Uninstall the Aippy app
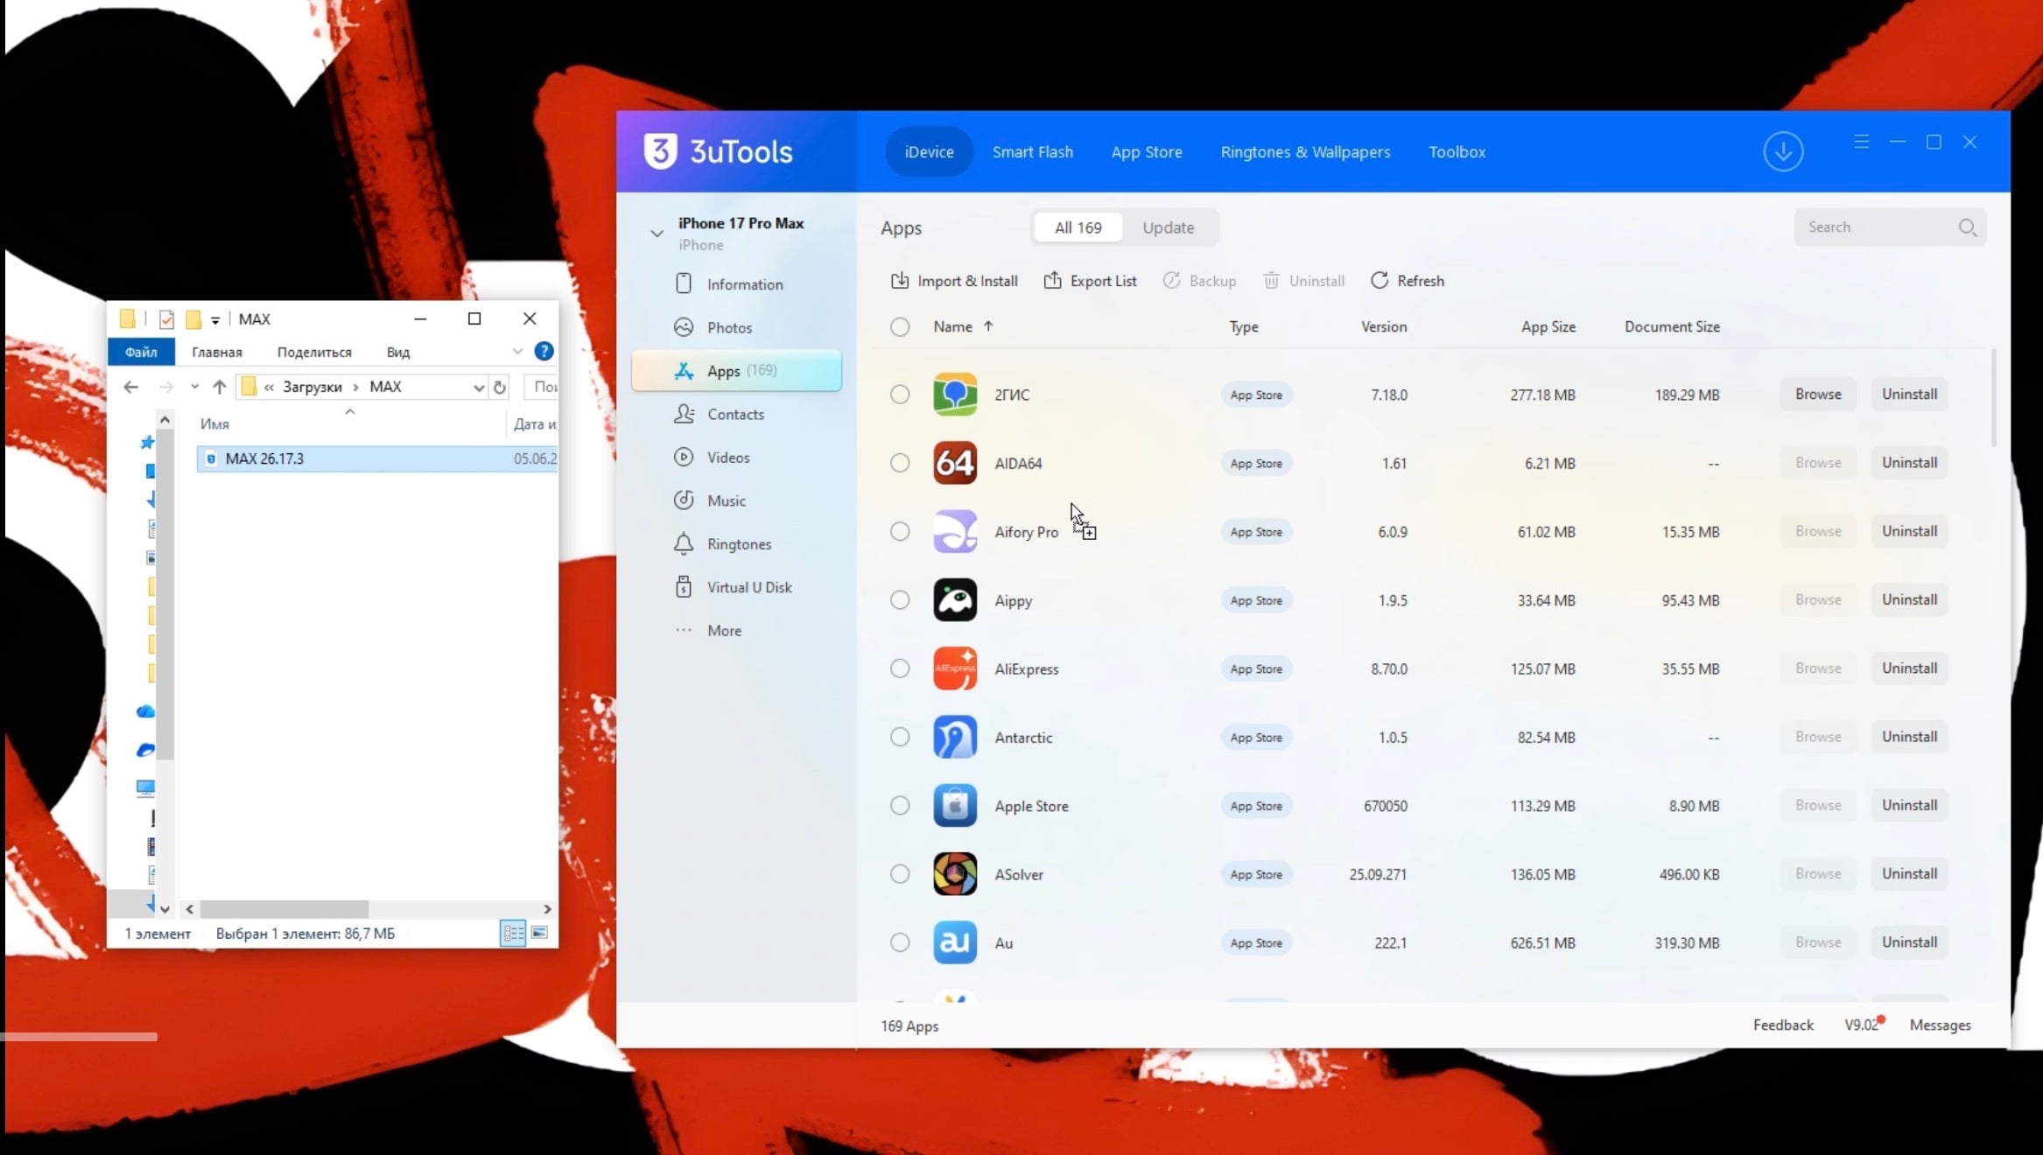Screen dimensions: 2043x1155 tap(1909, 600)
